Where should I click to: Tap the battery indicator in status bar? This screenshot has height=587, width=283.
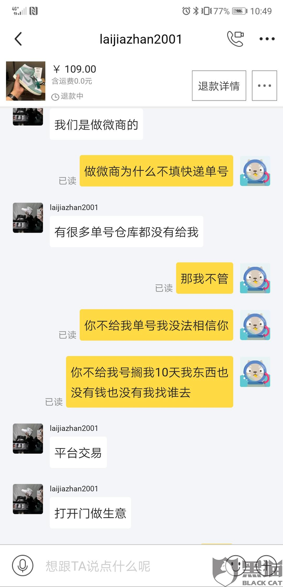[x=239, y=11]
